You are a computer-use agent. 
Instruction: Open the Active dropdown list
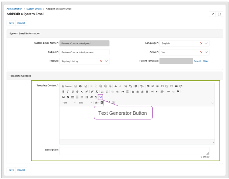click(206, 52)
